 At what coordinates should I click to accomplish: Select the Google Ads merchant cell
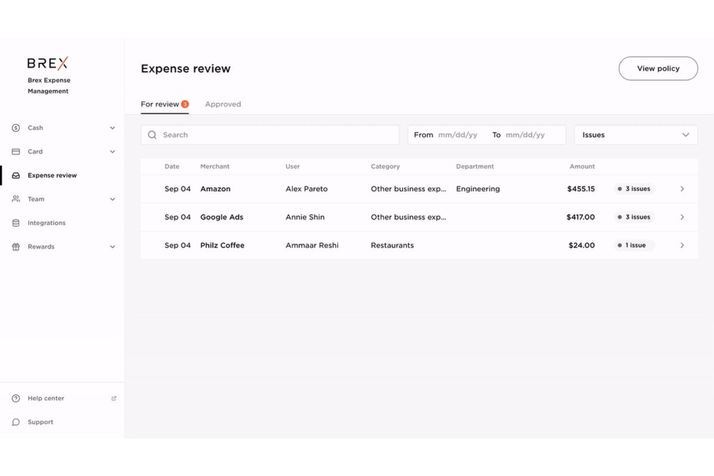(x=221, y=217)
